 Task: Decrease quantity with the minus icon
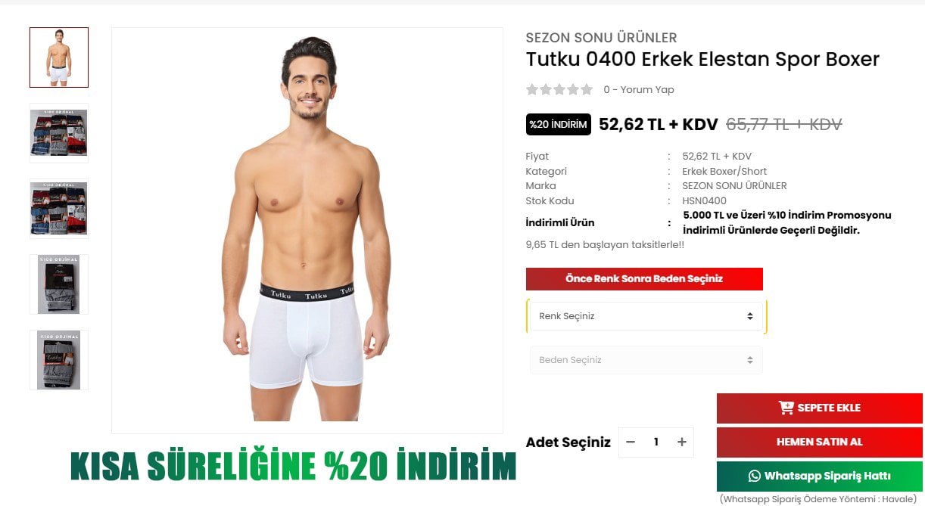tap(631, 442)
